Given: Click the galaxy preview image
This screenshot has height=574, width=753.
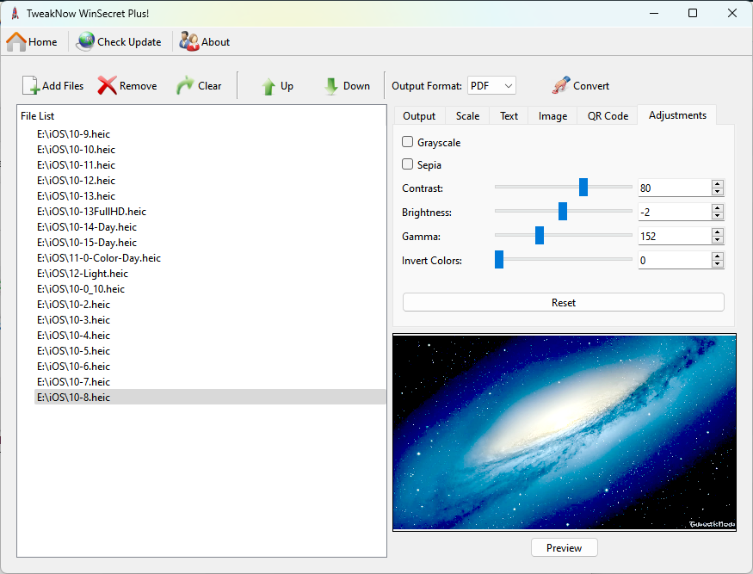Looking at the screenshot, I should (x=565, y=432).
